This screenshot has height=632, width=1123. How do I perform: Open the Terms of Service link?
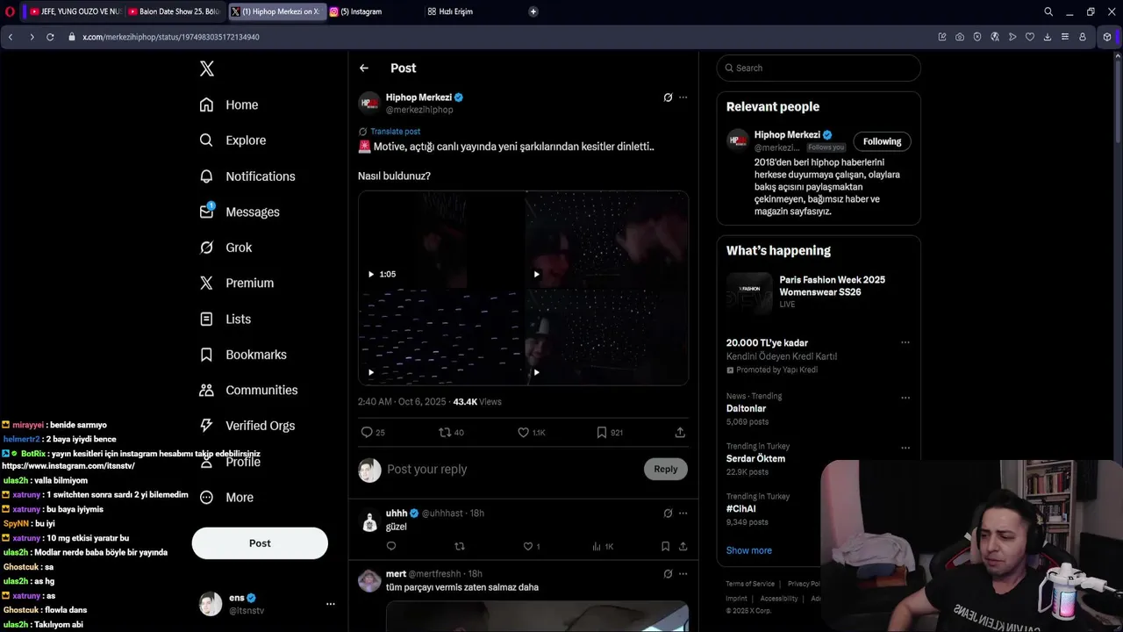[750, 584]
